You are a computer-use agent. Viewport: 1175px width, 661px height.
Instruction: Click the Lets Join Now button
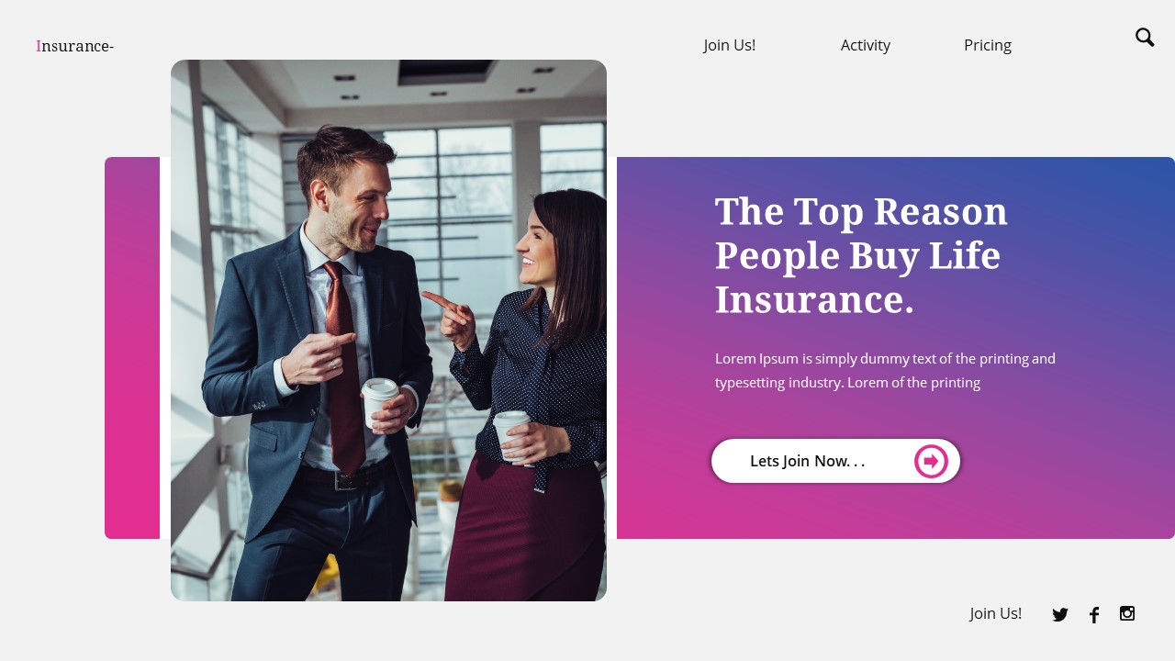pos(835,461)
